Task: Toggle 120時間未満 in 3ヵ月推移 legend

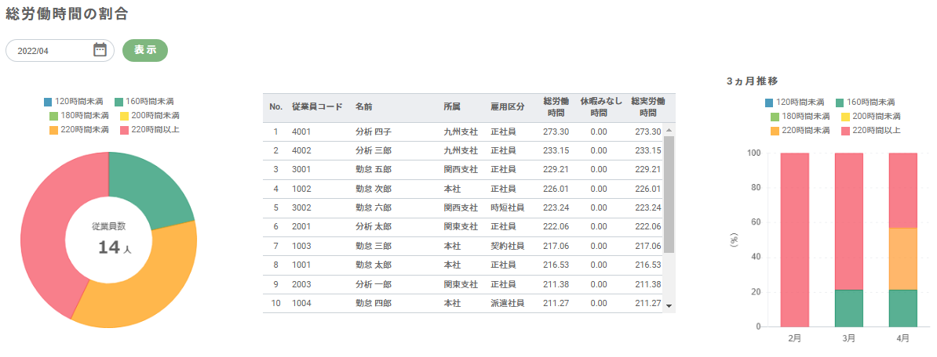Action: 795,103
